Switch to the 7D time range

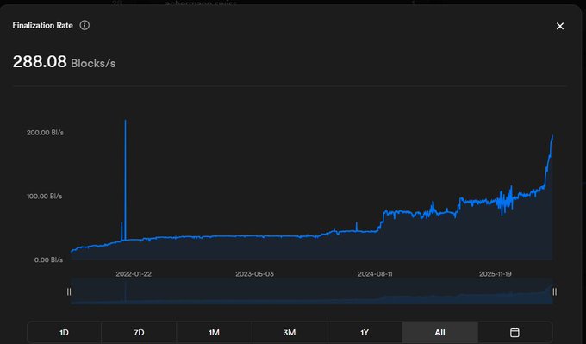[x=139, y=333]
